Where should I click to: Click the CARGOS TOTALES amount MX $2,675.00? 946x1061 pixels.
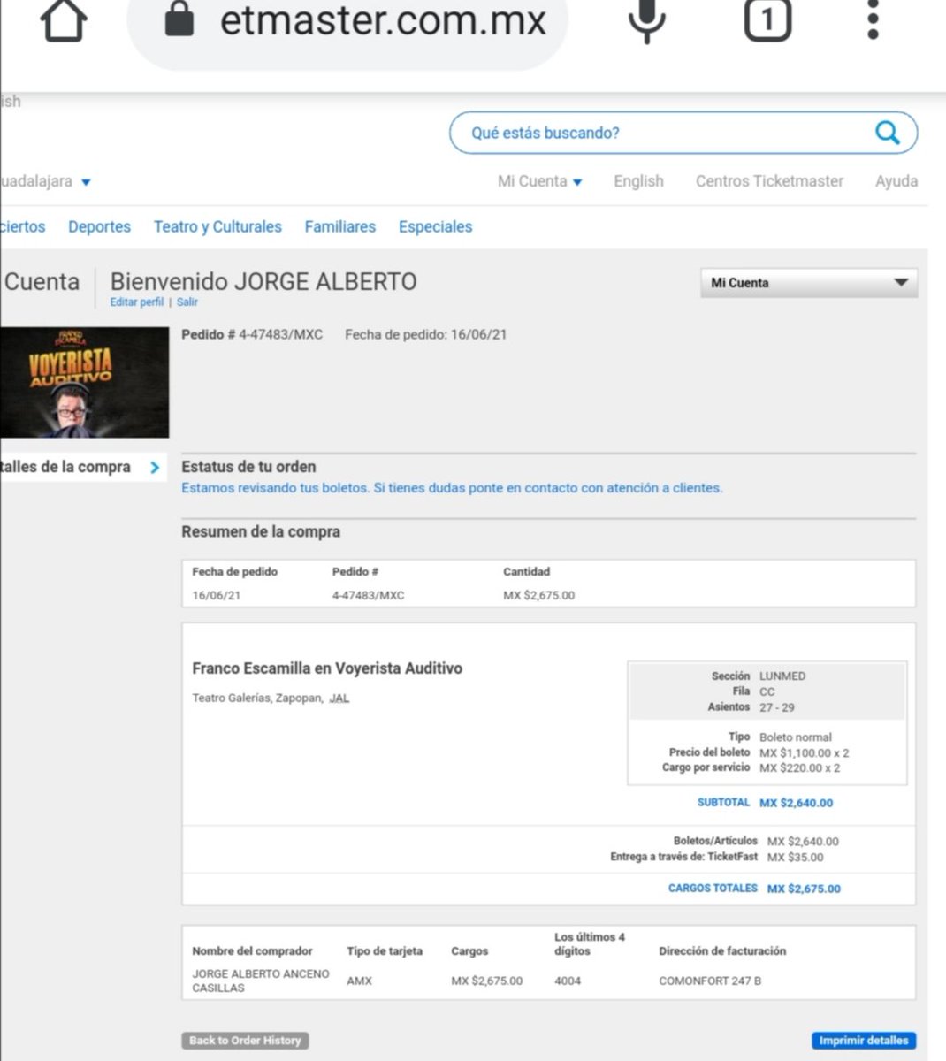[x=804, y=889]
